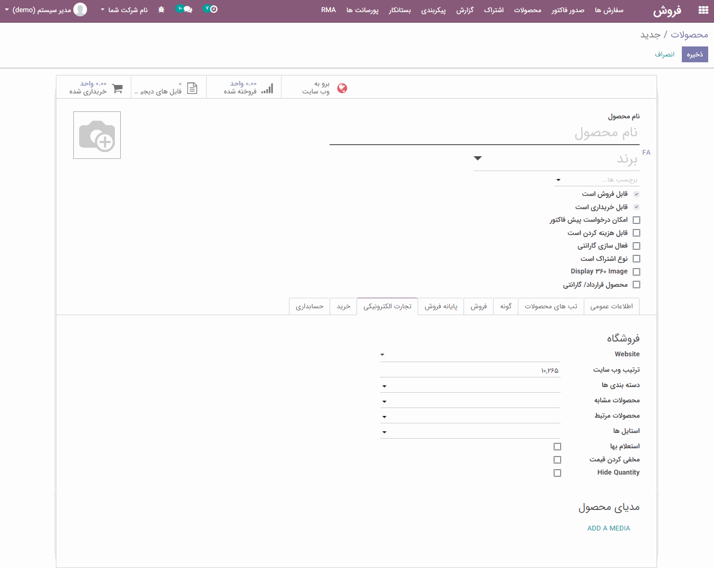Check the Hide Quantity option

557,472
